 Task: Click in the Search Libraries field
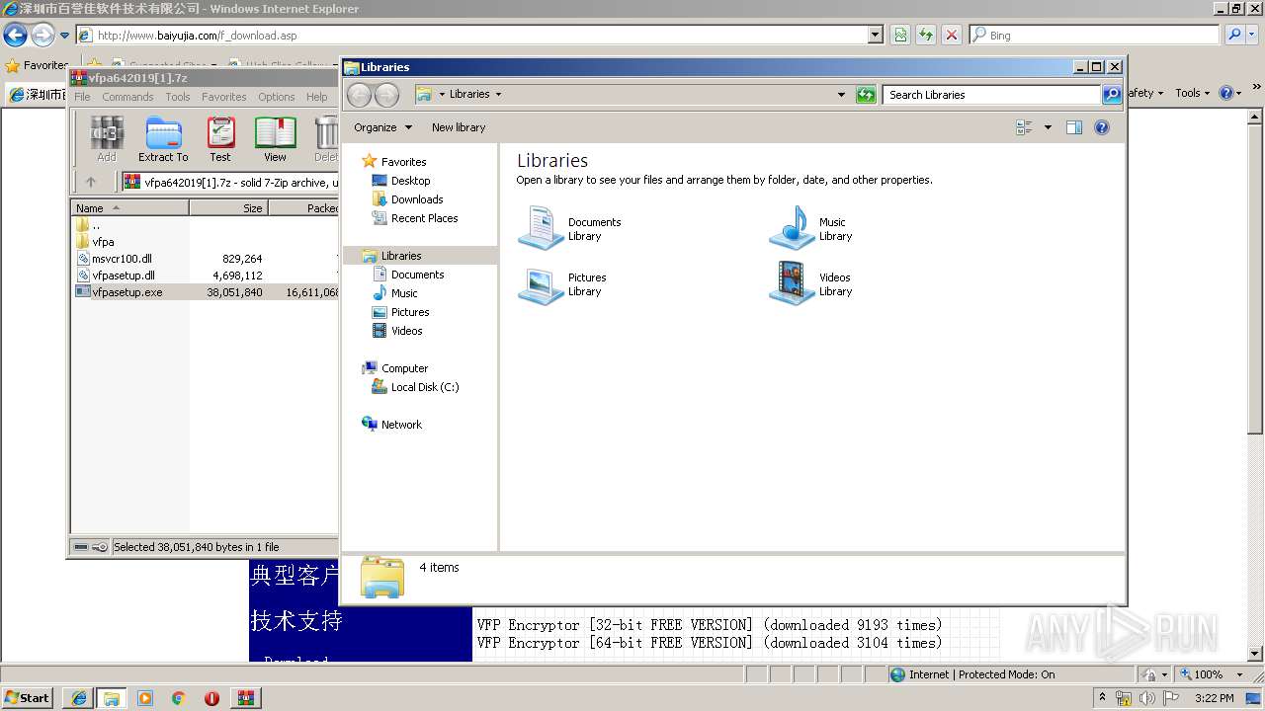991,95
